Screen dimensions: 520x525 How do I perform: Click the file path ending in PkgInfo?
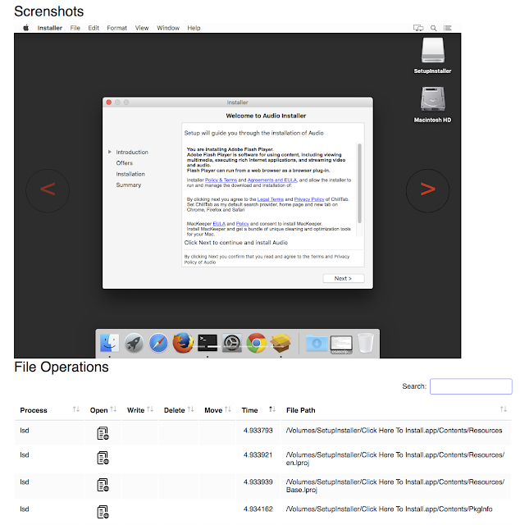(x=389, y=509)
